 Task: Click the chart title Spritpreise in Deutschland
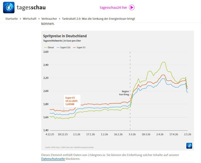coord(65,36)
